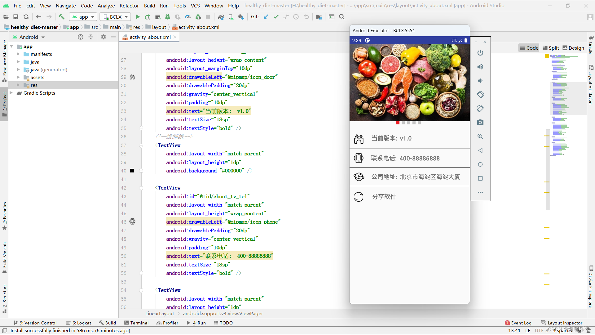The image size is (595, 335).
Task: Launch the Layout Inspector
Action: click(x=565, y=323)
